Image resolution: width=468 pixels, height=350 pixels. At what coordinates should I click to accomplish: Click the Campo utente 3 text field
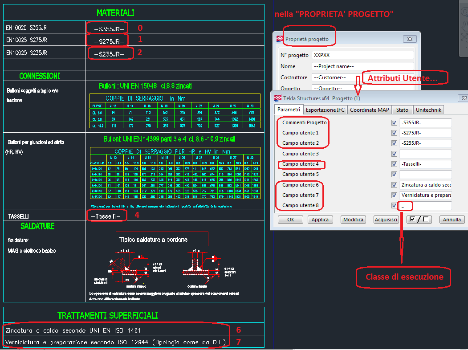pos(425,154)
